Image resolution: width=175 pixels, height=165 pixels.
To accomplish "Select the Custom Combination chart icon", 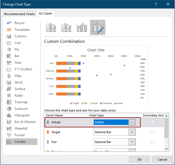I will click(x=98, y=27).
